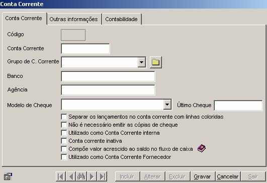This screenshot has height=183, width=267.
Task: Go to the first record
Action: click(x=61, y=176)
